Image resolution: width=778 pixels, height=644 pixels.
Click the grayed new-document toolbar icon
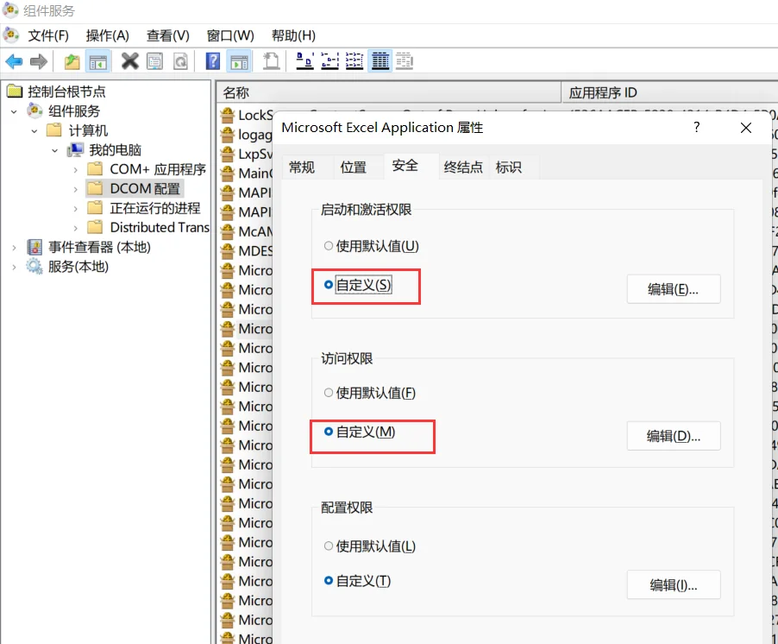tap(271, 61)
